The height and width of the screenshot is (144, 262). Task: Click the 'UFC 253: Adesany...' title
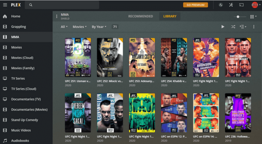[x=141, y=81]
